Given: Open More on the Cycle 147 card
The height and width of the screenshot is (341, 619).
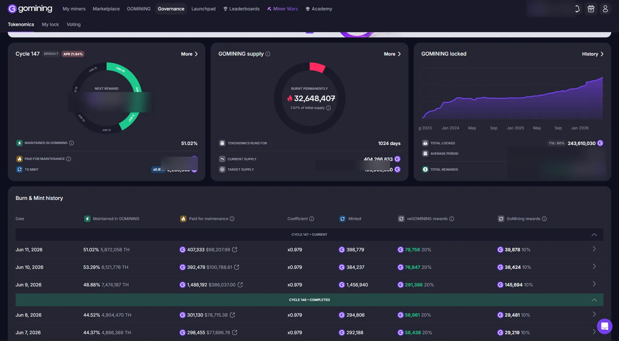Looking at the screenshot, I should coord(189,54).
